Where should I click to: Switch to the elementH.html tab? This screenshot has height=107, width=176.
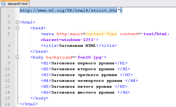(15, 4)
